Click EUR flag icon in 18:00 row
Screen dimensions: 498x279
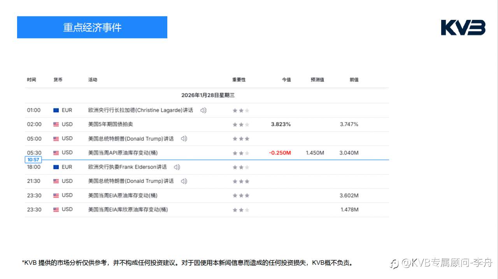tap(56, 167)
